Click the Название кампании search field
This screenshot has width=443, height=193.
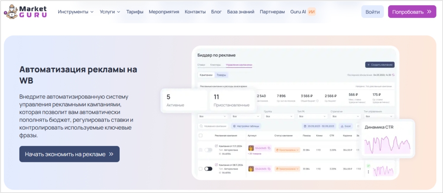pyautogui.click(x=213, y=126)
